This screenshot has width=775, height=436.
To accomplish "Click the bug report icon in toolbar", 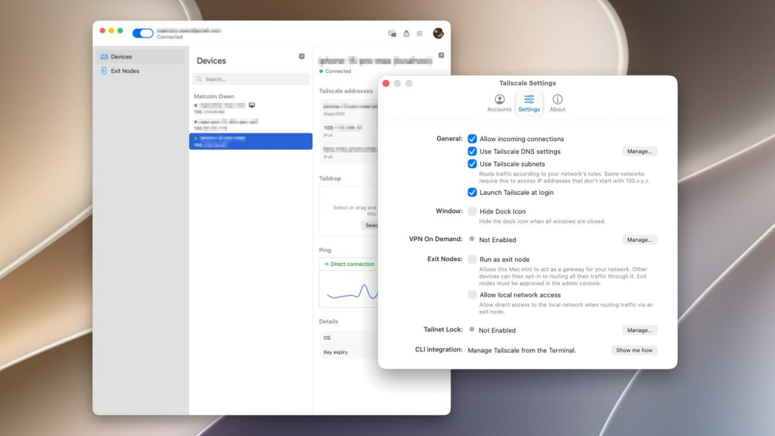I will (x=406, y=33).
